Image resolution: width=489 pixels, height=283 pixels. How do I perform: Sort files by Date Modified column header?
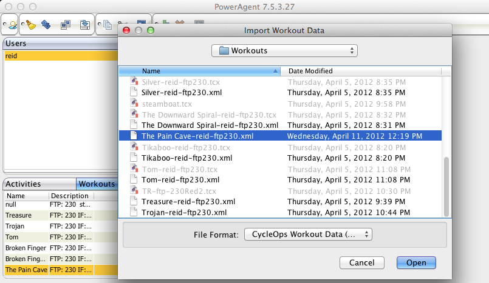click(361, 71)
